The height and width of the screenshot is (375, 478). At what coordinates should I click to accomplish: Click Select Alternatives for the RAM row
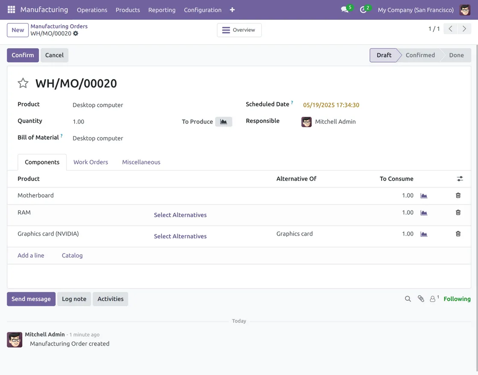(180, 215)
